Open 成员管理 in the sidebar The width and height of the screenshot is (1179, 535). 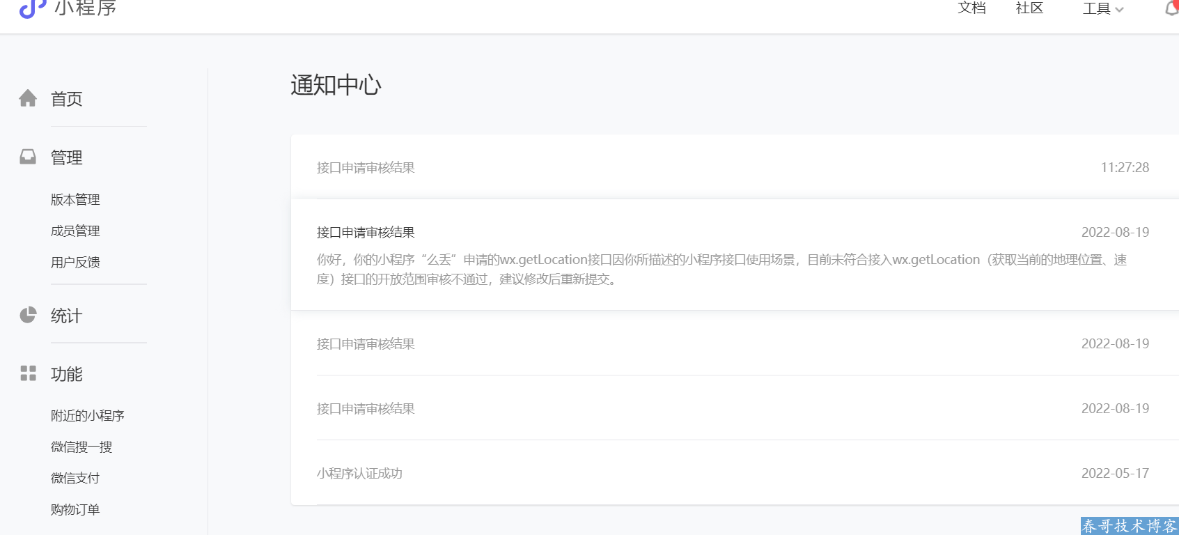pos(75,231)
